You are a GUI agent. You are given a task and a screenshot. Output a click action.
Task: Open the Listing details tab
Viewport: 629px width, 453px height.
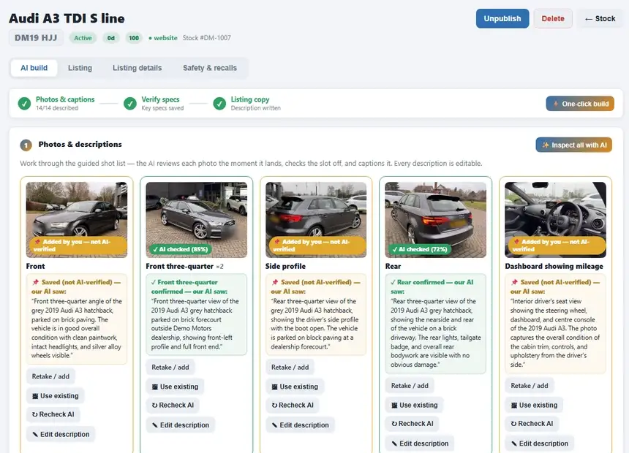(x=138, y=68)
